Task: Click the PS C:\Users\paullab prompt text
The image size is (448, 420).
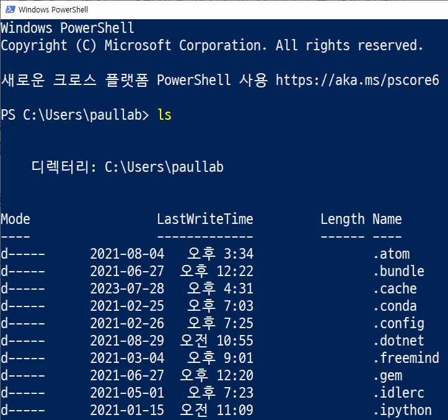Action: point(75,115)
